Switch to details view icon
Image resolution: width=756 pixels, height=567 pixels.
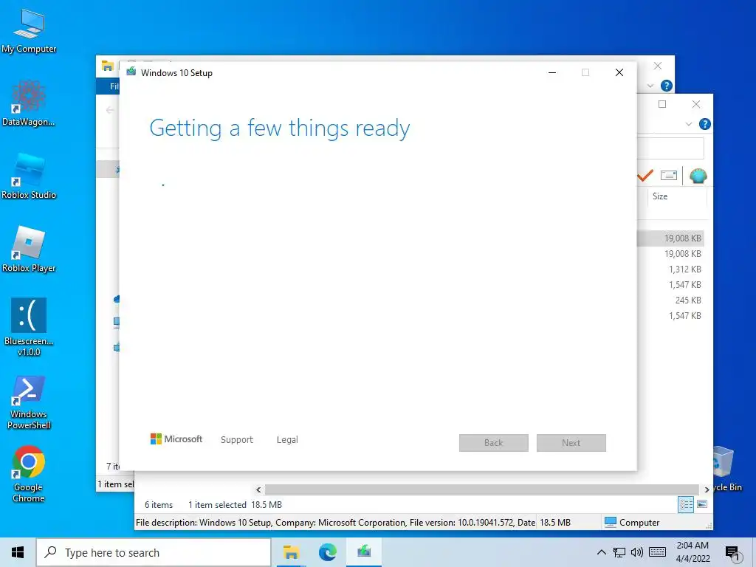pyautogui.click(x=686, y=505)
